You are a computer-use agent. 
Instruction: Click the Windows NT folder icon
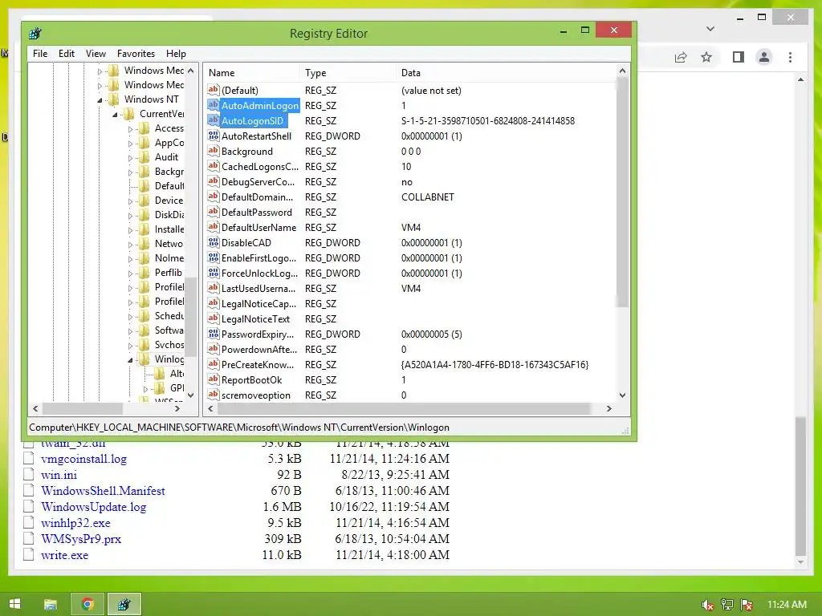coord(114,99)
